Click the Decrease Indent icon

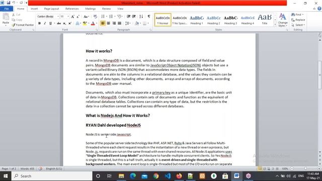pos(129,17)
